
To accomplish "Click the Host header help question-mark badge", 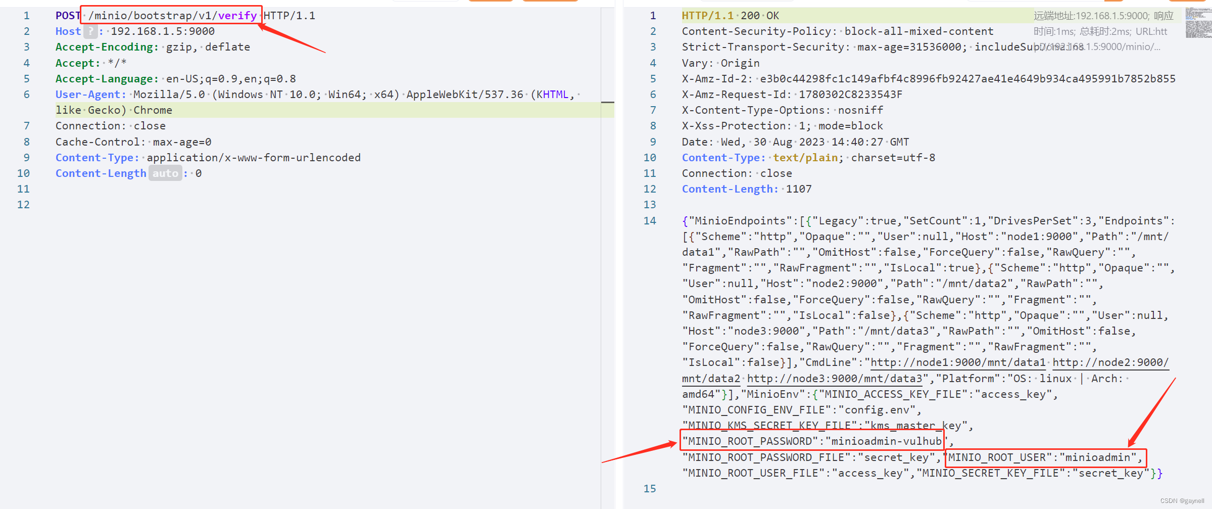I will pyautogui.click(x=90, y=31).
